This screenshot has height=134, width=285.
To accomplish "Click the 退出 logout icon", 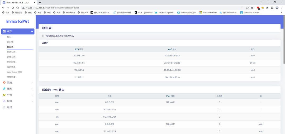I will click(x=4, y=107).
